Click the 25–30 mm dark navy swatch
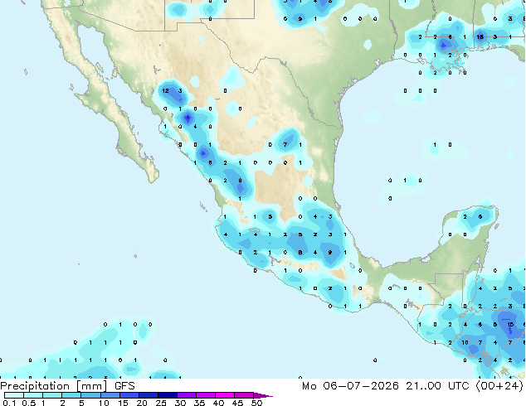526x406 pixels. click(x=167, y=395)
